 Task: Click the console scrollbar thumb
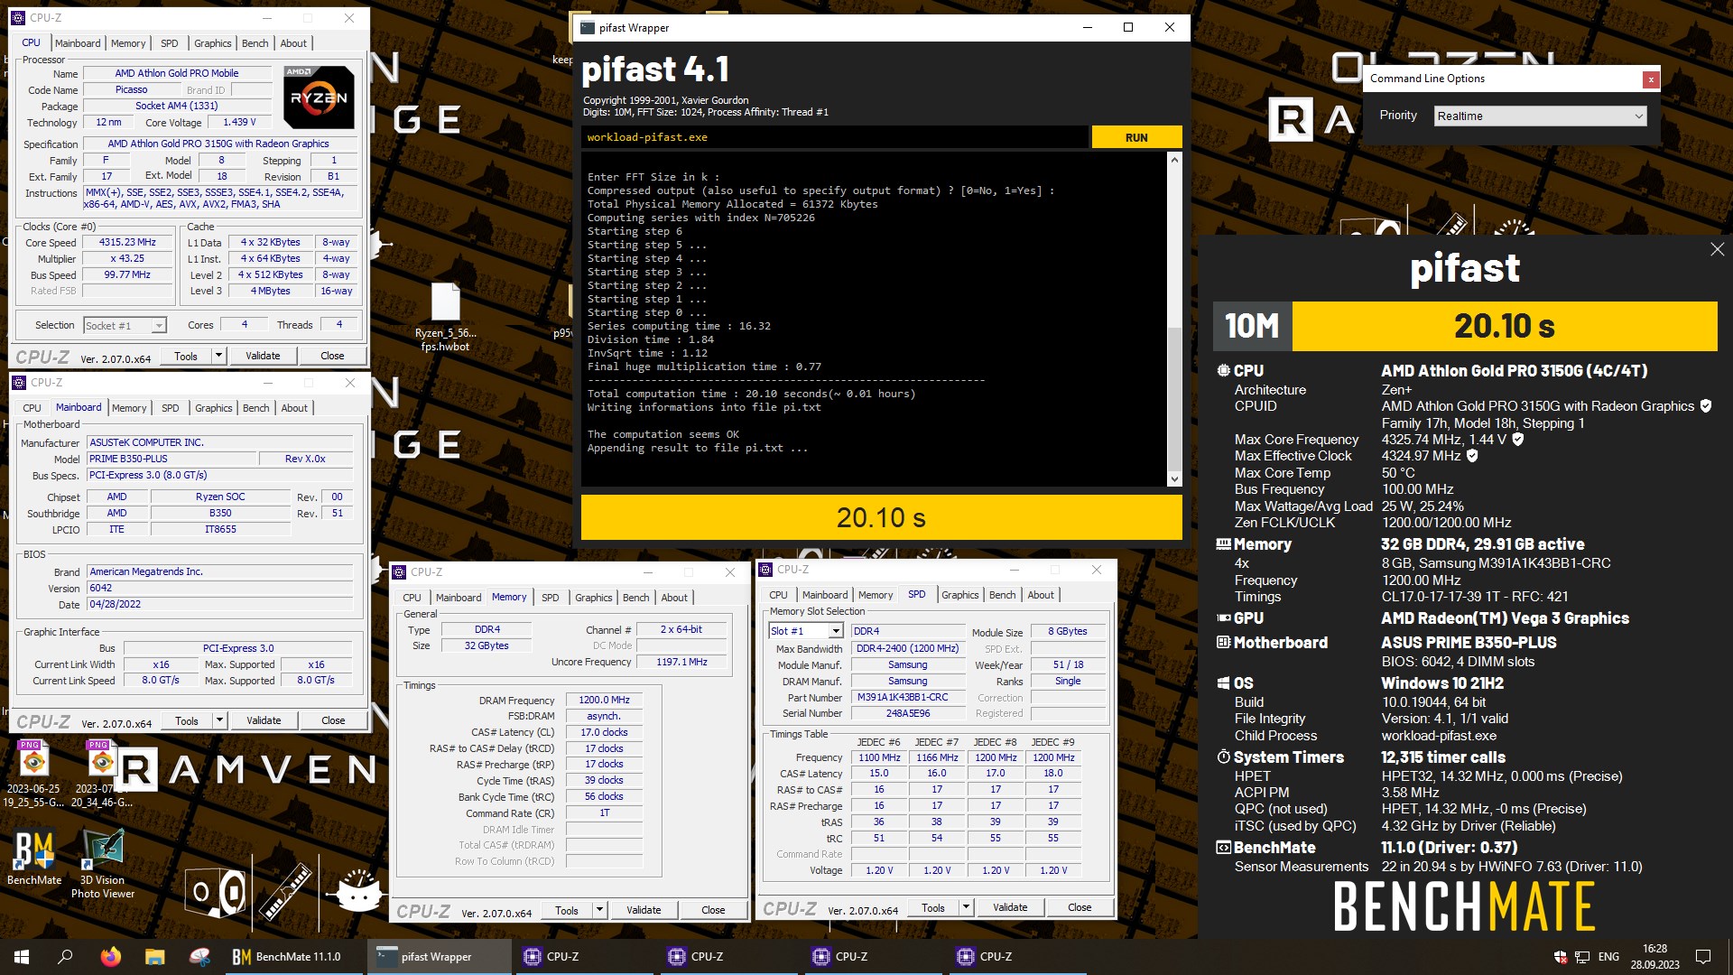pyautogui.click(x=1174, y=397)
